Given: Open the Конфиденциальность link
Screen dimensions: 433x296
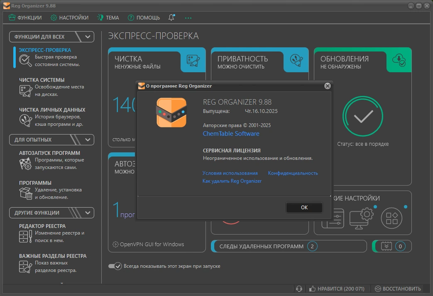Looking at the screenshot, I should tap(293, 173).
